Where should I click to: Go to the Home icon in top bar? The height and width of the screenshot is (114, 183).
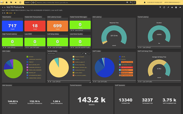pyautogui.click(x=6, y=2)
